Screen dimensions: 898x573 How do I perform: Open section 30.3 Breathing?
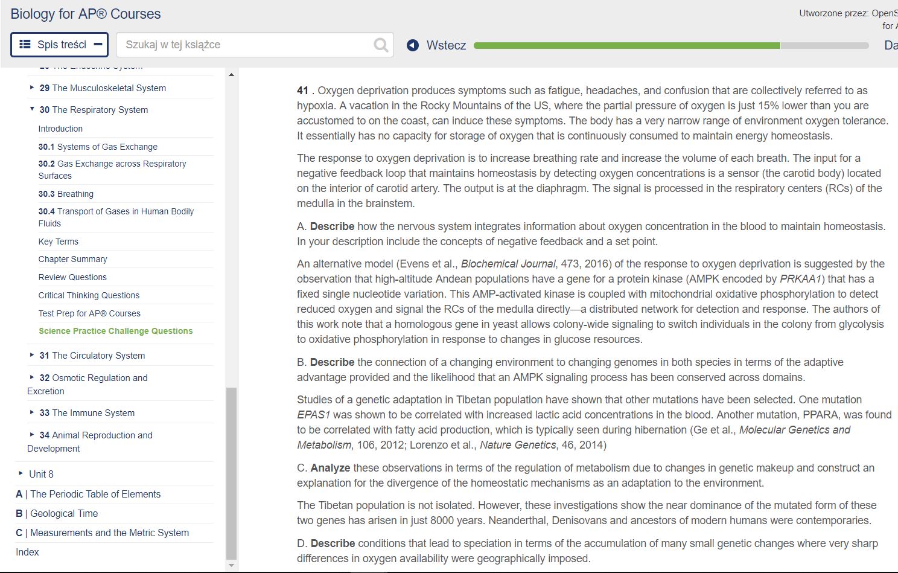(x=66, y=194)
